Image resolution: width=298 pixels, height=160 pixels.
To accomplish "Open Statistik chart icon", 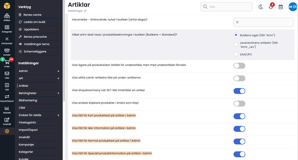I will (x=7, y=110).
